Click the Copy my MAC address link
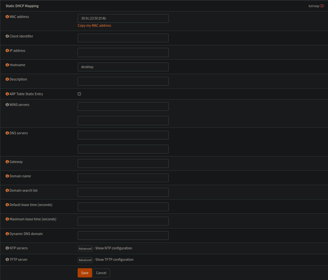The image size is (328, 280). (94, 25)
